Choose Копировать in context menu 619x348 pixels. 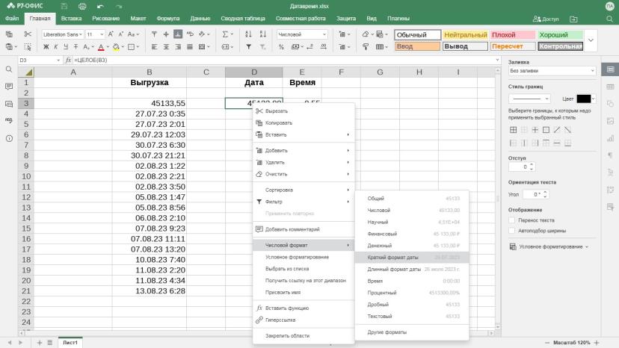(304, 122)
